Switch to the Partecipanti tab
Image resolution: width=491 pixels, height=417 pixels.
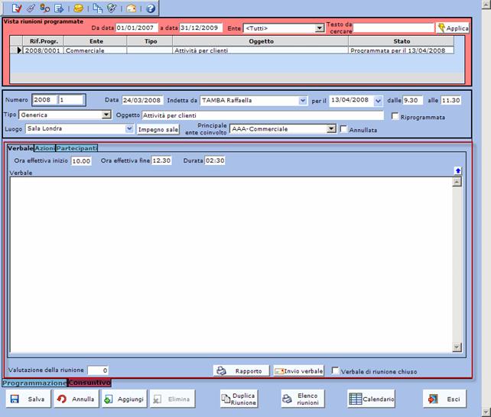(76, 147)
